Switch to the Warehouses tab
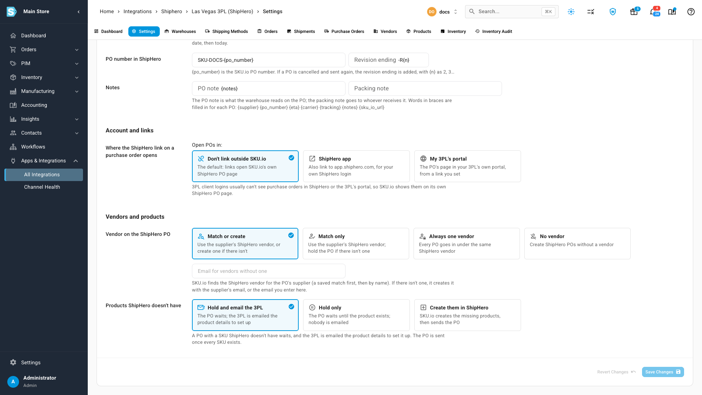Image resolution: width=702 pixels, height=395 pixels. [180, 31]
